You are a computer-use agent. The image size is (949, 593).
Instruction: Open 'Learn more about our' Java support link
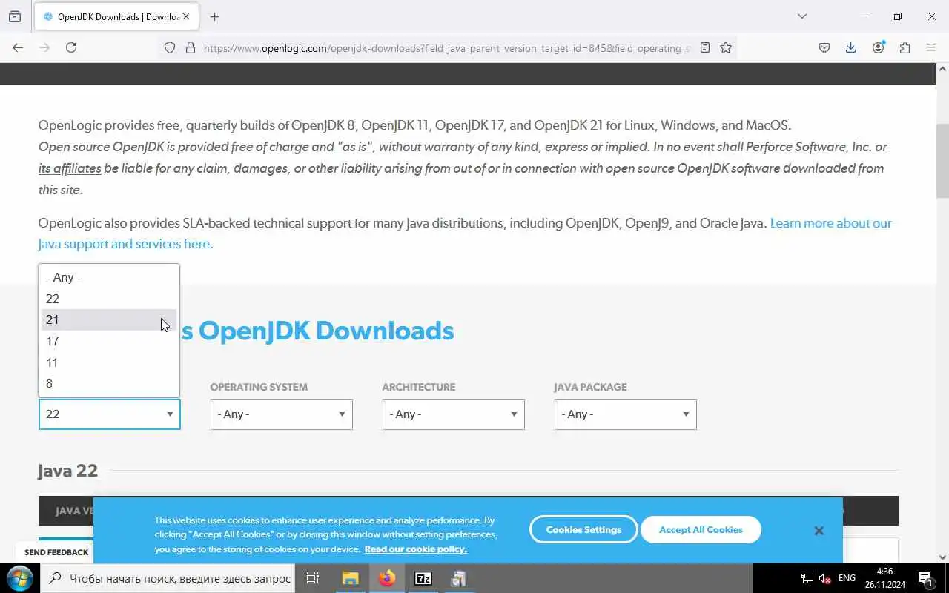[x=830, y=223]
